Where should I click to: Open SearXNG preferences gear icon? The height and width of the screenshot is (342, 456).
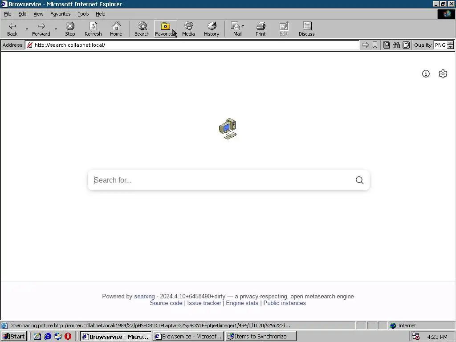(443, 73)
